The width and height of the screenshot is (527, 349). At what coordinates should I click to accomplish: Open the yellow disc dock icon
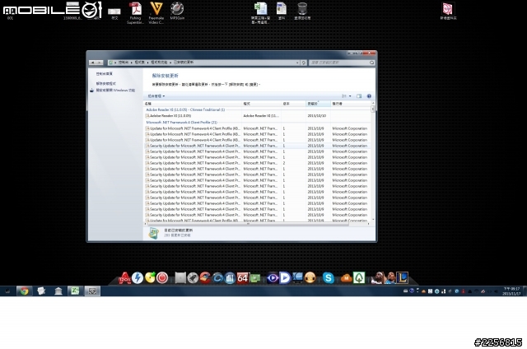click(150, 277)
